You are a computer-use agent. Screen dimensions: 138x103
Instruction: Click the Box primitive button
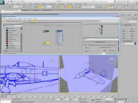point(124,29)
